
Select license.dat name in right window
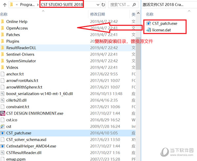pyautogui.click(x=162, y=30)
